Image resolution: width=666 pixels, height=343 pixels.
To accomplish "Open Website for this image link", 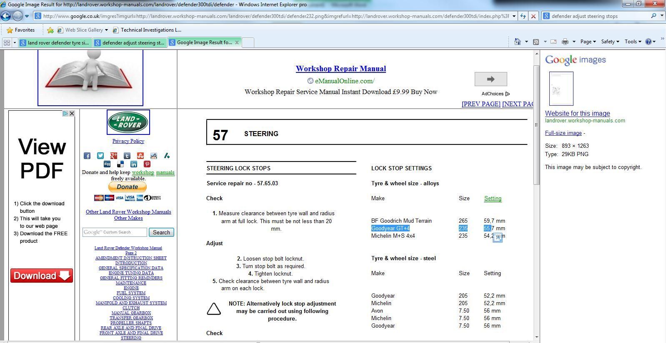I will tap(577, 113).
